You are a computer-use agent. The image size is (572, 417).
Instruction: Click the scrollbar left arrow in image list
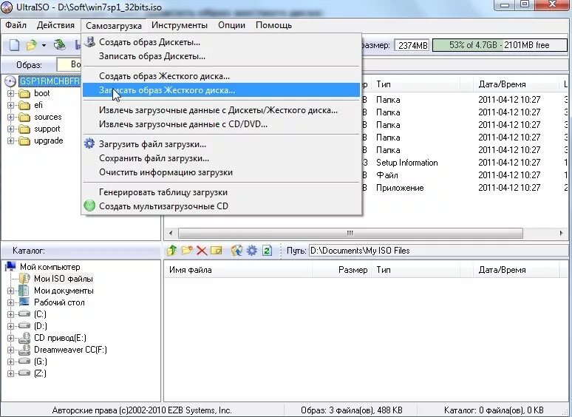tap(171, 233)
